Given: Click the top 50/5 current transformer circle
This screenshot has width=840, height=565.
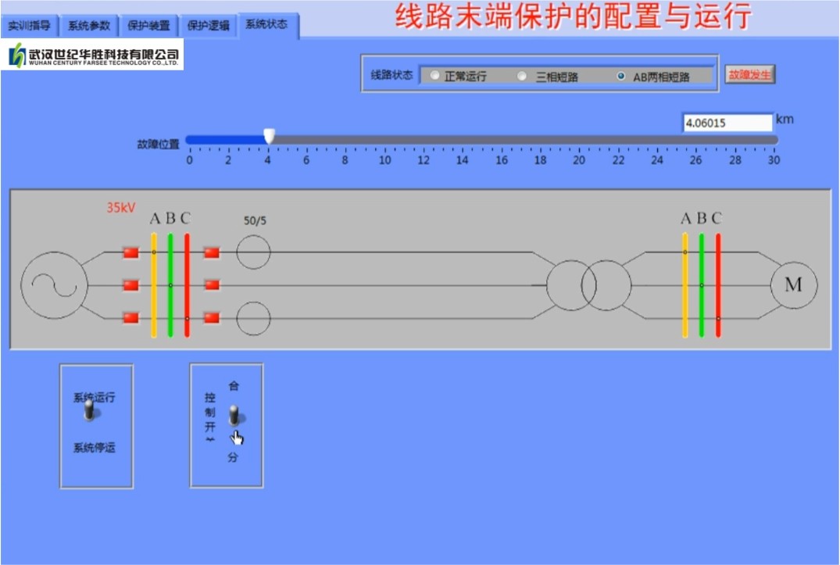Looking at the screenshot, I should click(x=253, y=252).
